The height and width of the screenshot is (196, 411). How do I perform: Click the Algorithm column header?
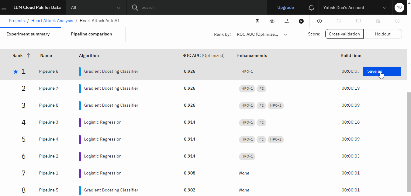click(89, 55)
